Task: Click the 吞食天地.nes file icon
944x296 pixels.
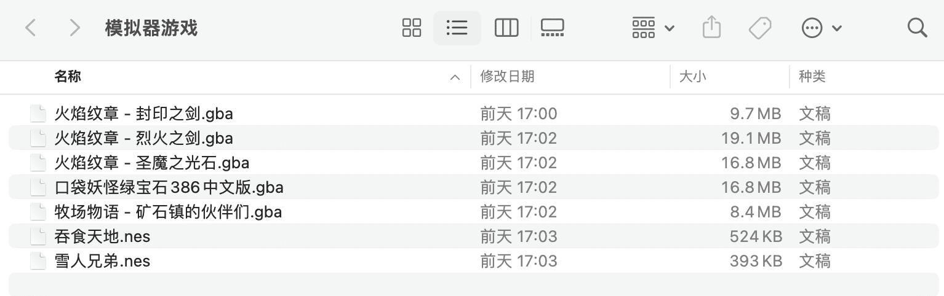Action: tap(39, 236)
